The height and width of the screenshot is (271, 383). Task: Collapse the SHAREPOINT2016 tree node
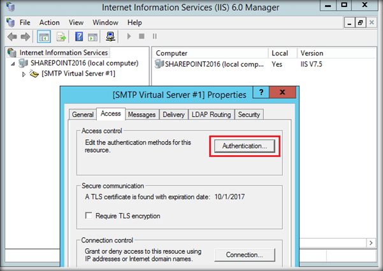[14, 64]
